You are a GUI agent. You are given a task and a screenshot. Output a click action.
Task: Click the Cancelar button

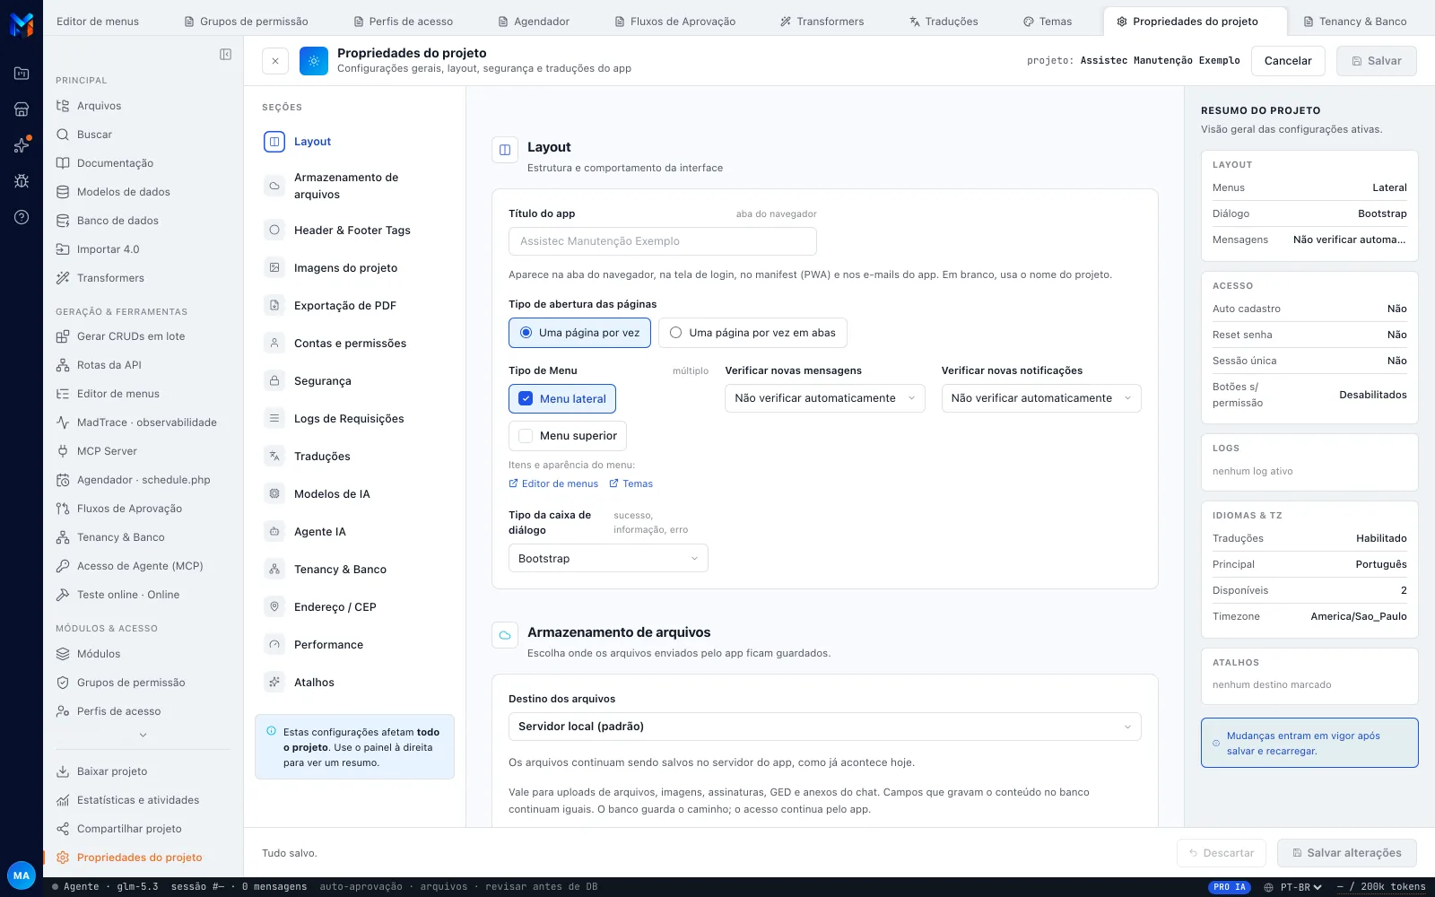tap(1288, 61)
